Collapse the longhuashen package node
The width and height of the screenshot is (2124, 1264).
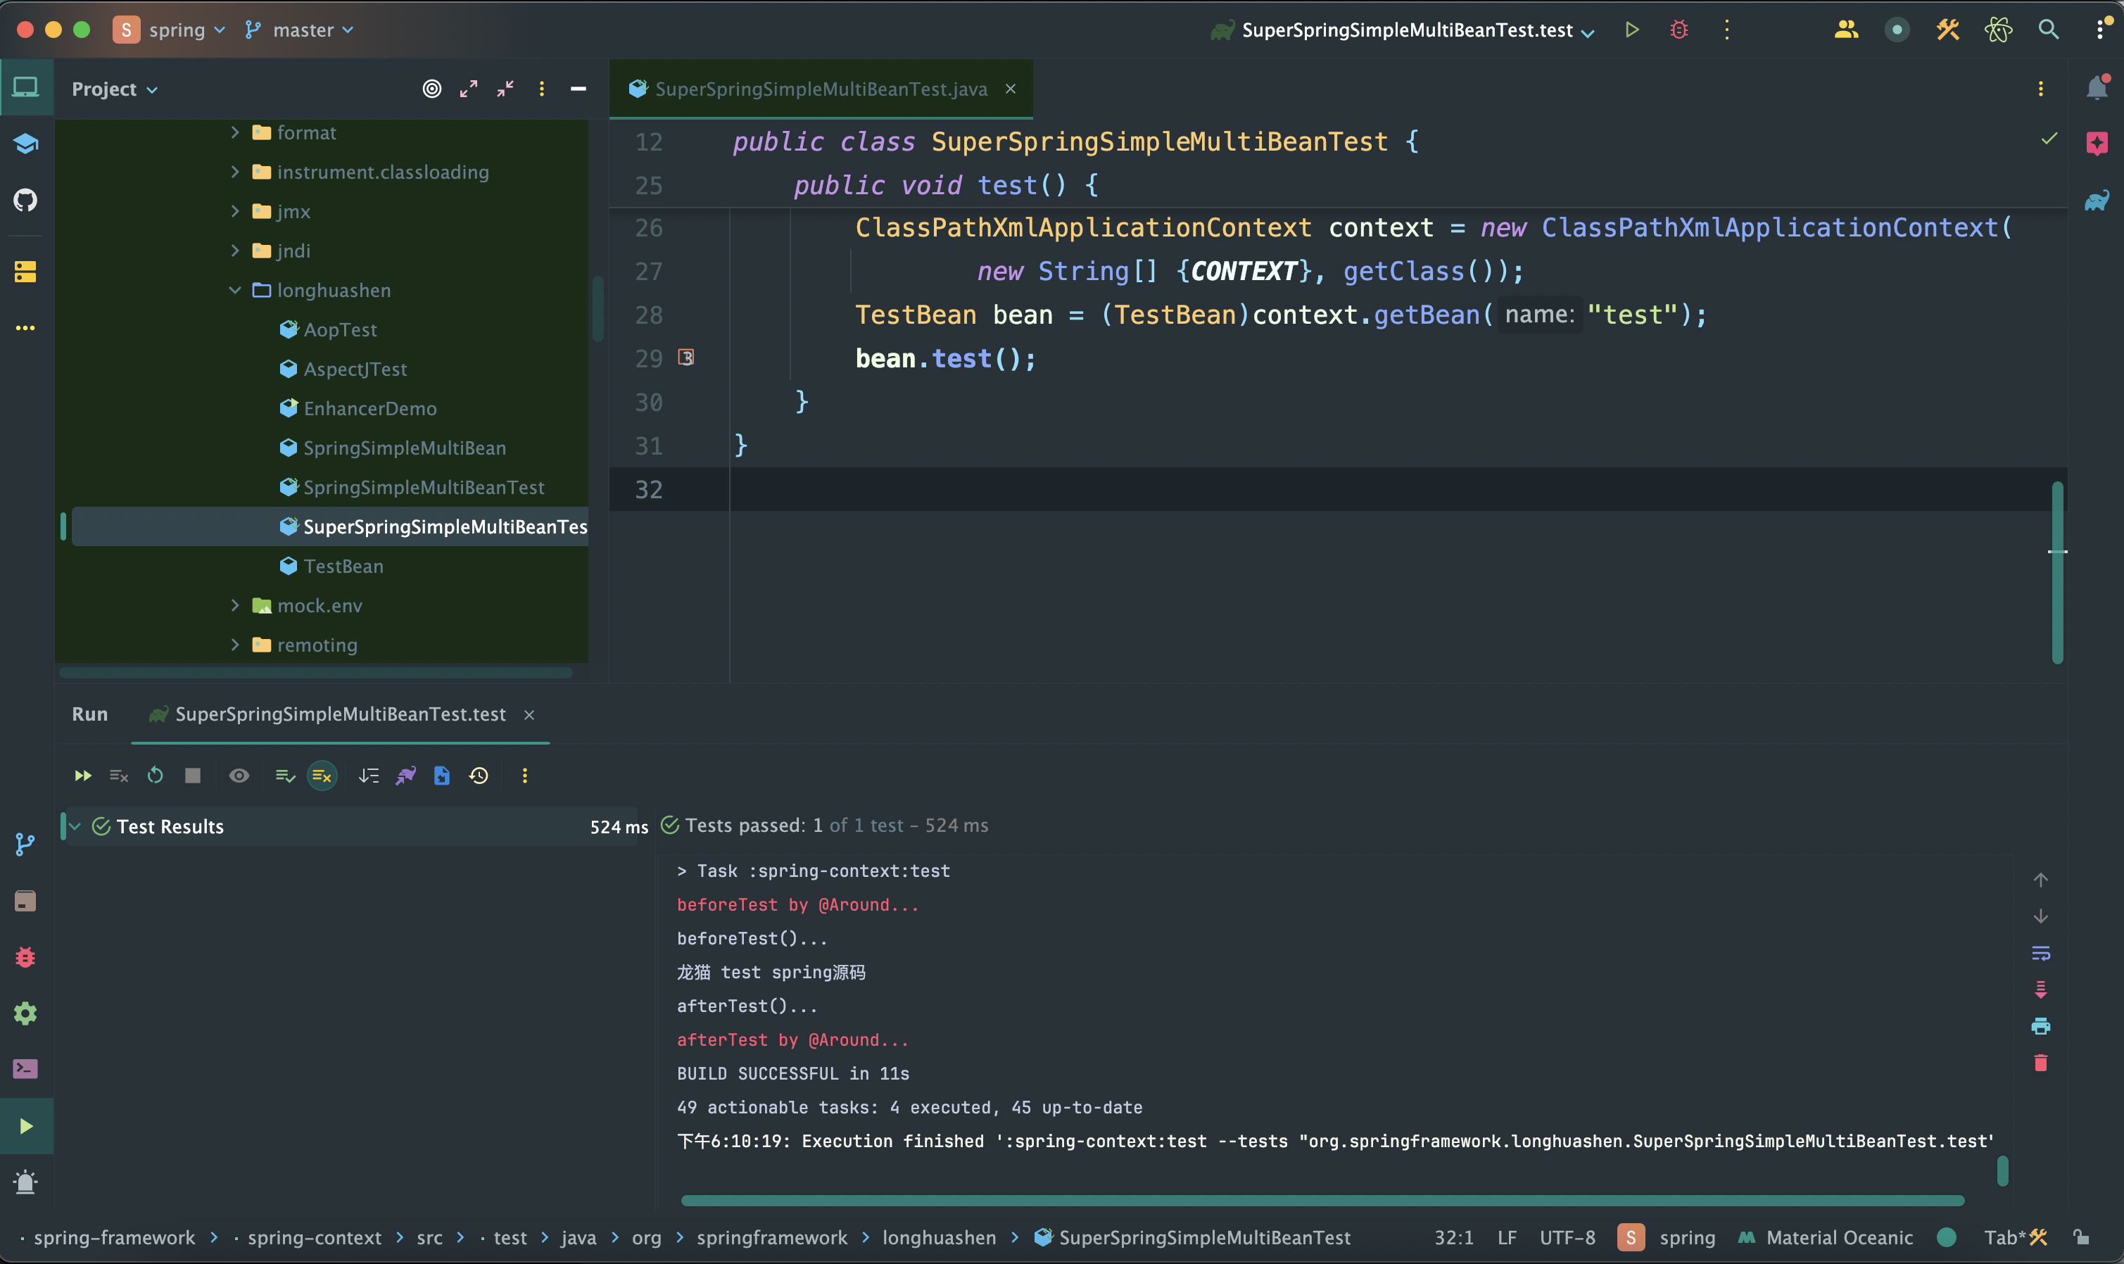[234, 289]
